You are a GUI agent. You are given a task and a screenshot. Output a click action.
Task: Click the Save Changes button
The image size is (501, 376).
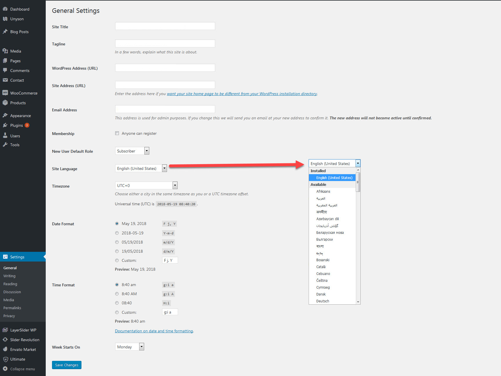(67, 365)
